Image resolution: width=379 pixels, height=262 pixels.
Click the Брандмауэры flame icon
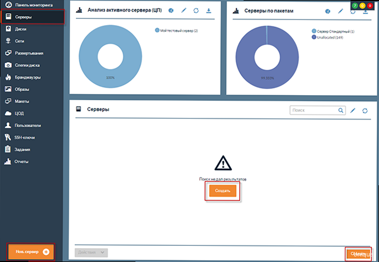(8, 77)
